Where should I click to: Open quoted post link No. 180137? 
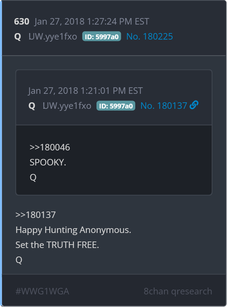pos(163,106)
